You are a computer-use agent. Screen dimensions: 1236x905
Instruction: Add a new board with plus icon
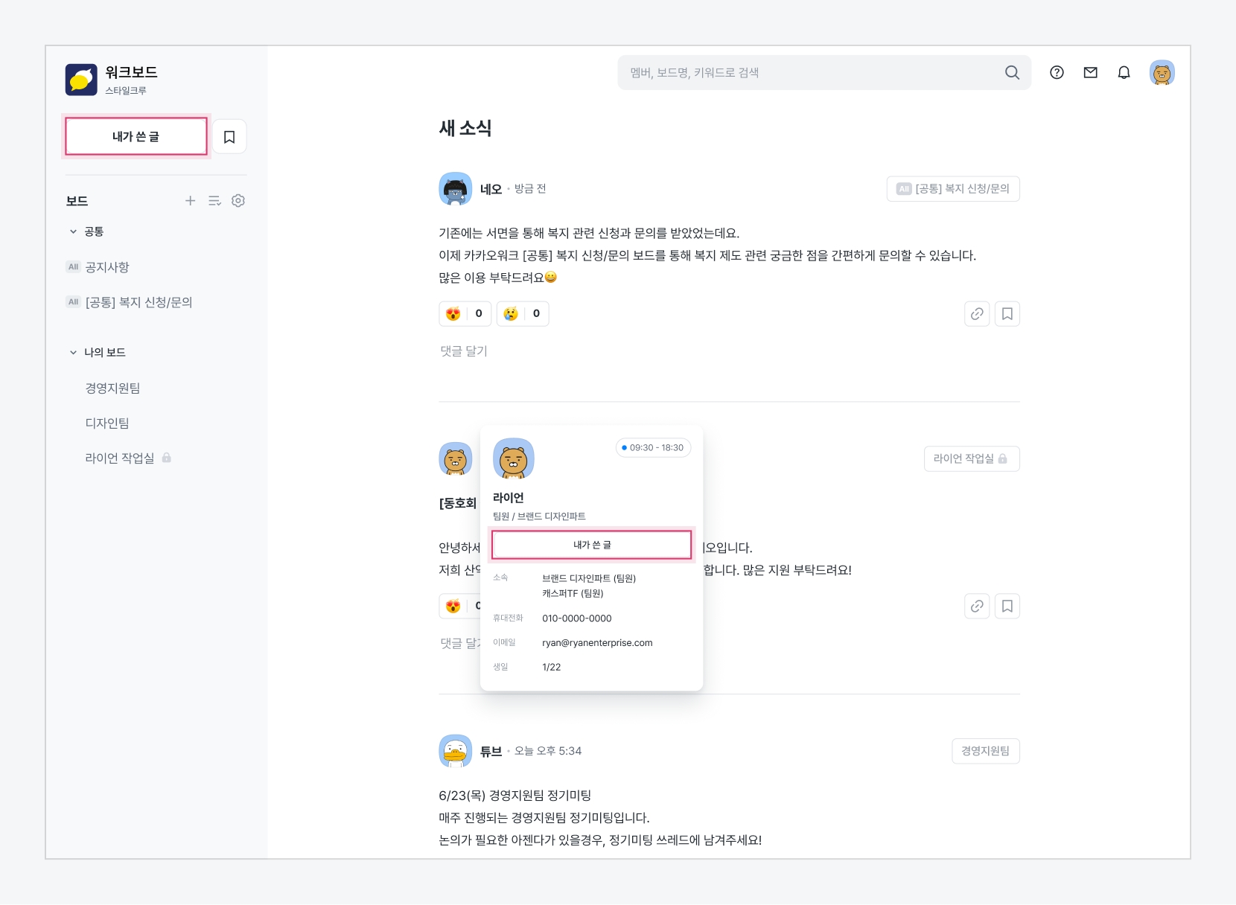click(x=190, y=201)
